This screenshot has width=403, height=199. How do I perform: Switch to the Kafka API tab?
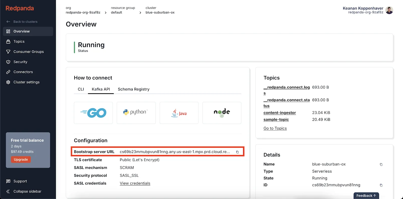pyautogui.click(x=101, y=89)
